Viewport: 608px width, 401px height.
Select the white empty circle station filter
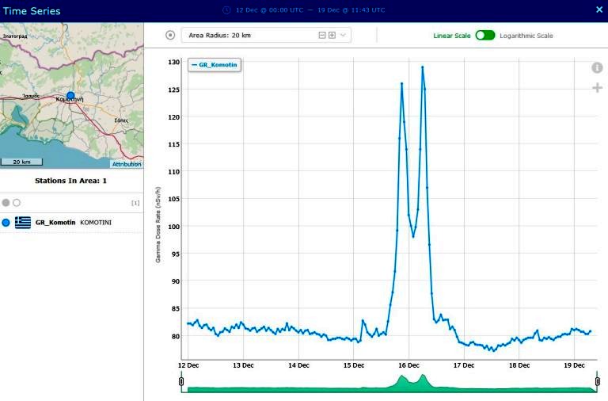[17, 203]
